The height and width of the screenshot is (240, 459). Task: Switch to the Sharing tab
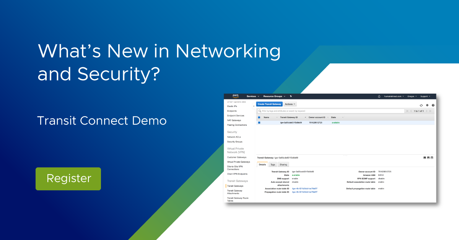coord(283,164)
